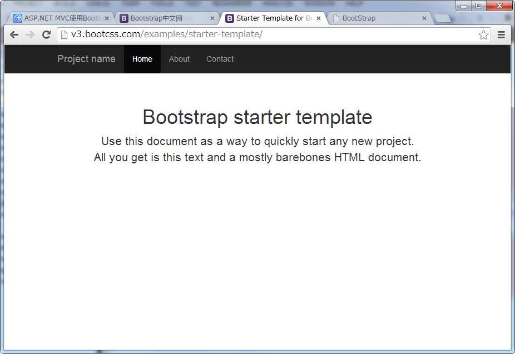Click the Bootstrap starter template heading
Image resolution: width=515 pixels, height=354 pixels.
pos(257,117)
